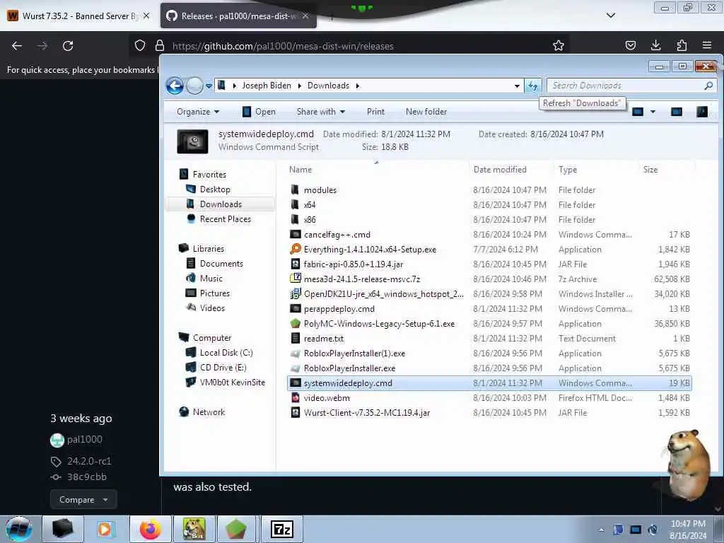Click the Explorer forward navigation button

[195, 86]
